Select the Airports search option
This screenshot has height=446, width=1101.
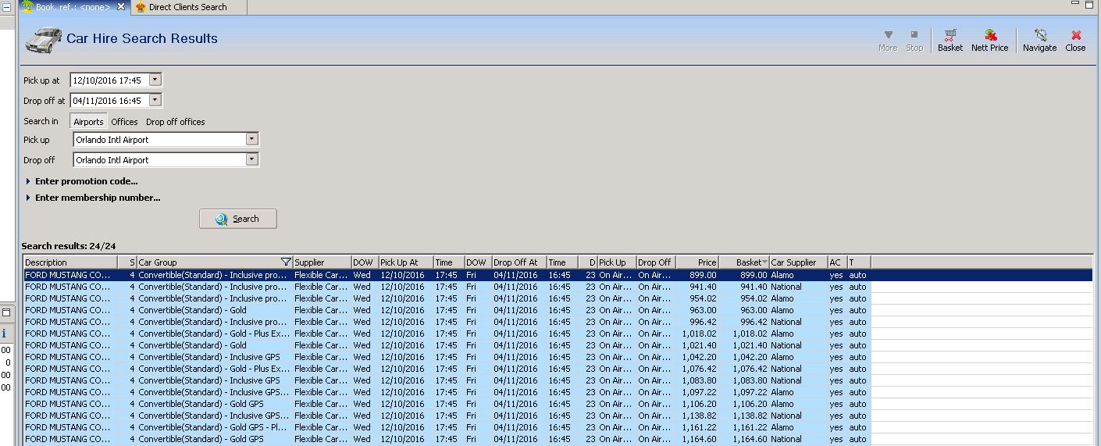[x=88, y=122]
